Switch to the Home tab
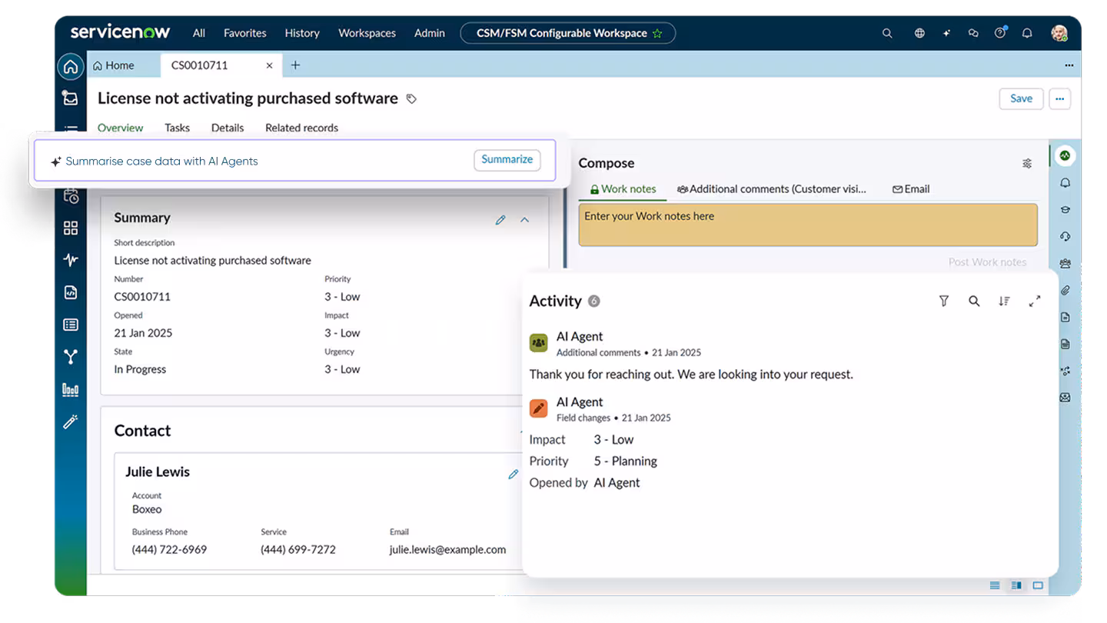This screenshot has height=623, width=1107. (x=113, y=65)
